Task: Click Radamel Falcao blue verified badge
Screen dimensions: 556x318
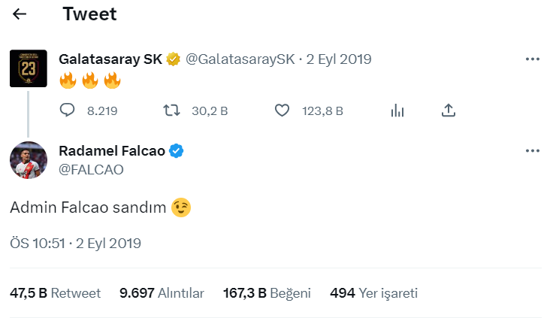Action: click(x=177, y=151)
